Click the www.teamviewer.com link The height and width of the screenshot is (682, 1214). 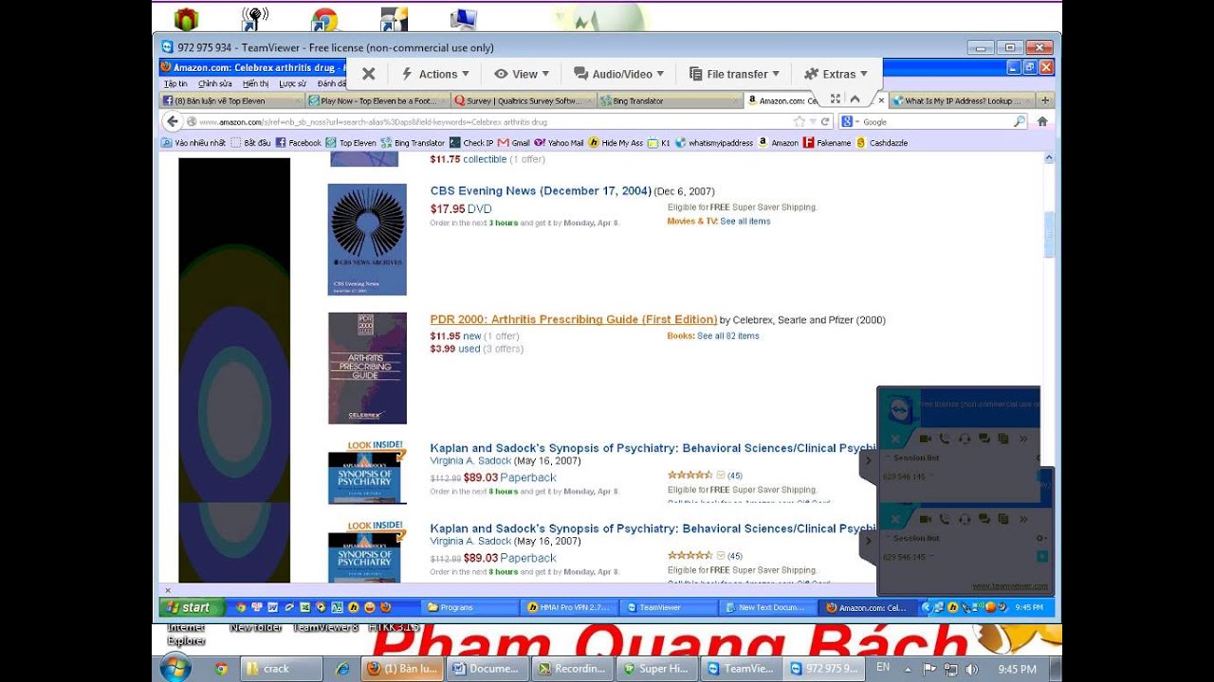click(x=1009, y=586)
